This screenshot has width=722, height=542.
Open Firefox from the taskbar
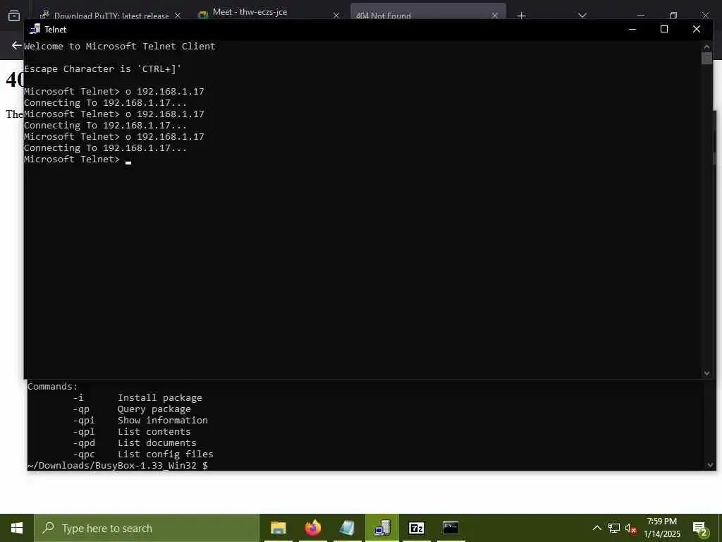point(312,528)
